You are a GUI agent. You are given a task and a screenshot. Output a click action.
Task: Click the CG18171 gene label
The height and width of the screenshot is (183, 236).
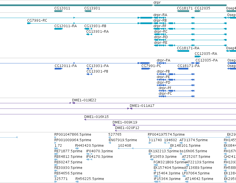(185, 8)
